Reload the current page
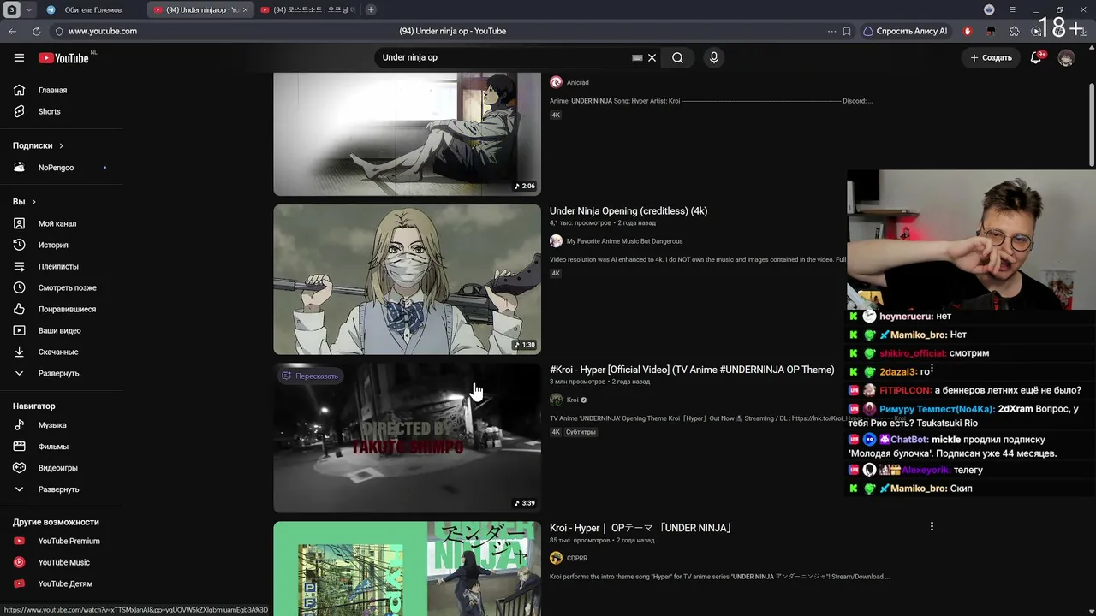 coord(36,31)
